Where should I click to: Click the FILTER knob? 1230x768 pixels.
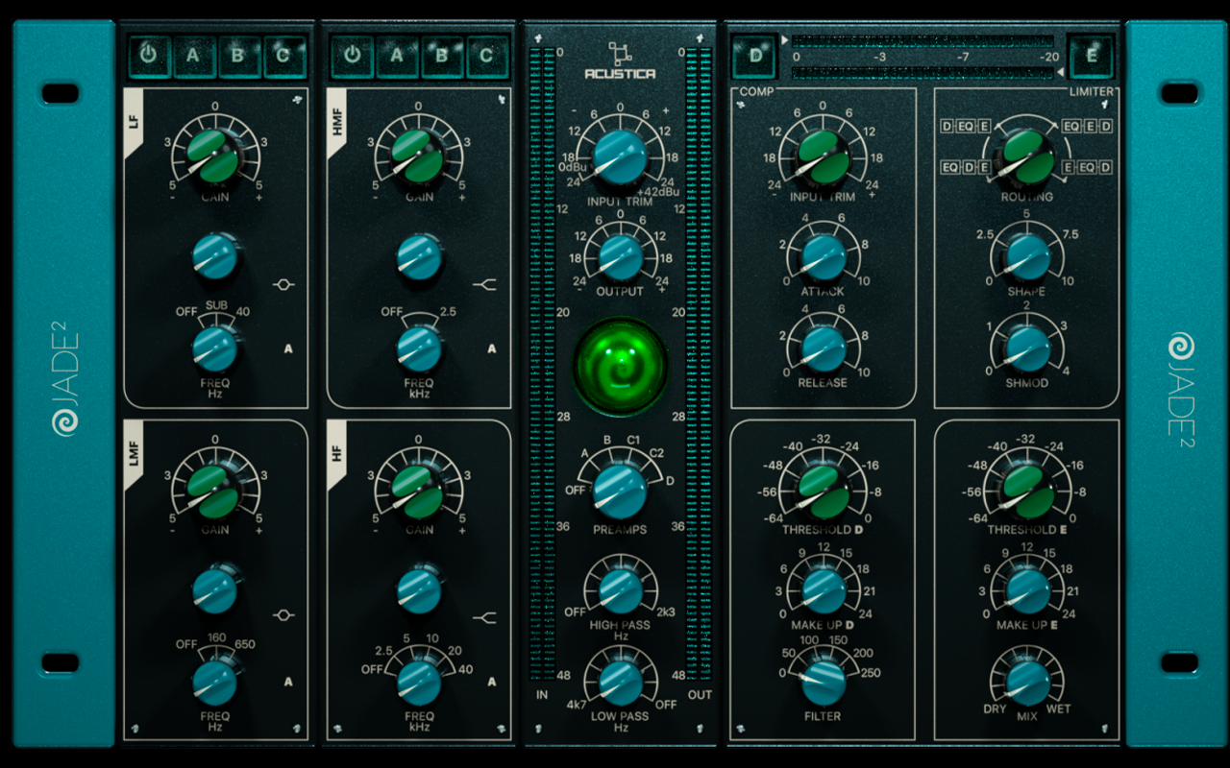[x=824, y=682]
